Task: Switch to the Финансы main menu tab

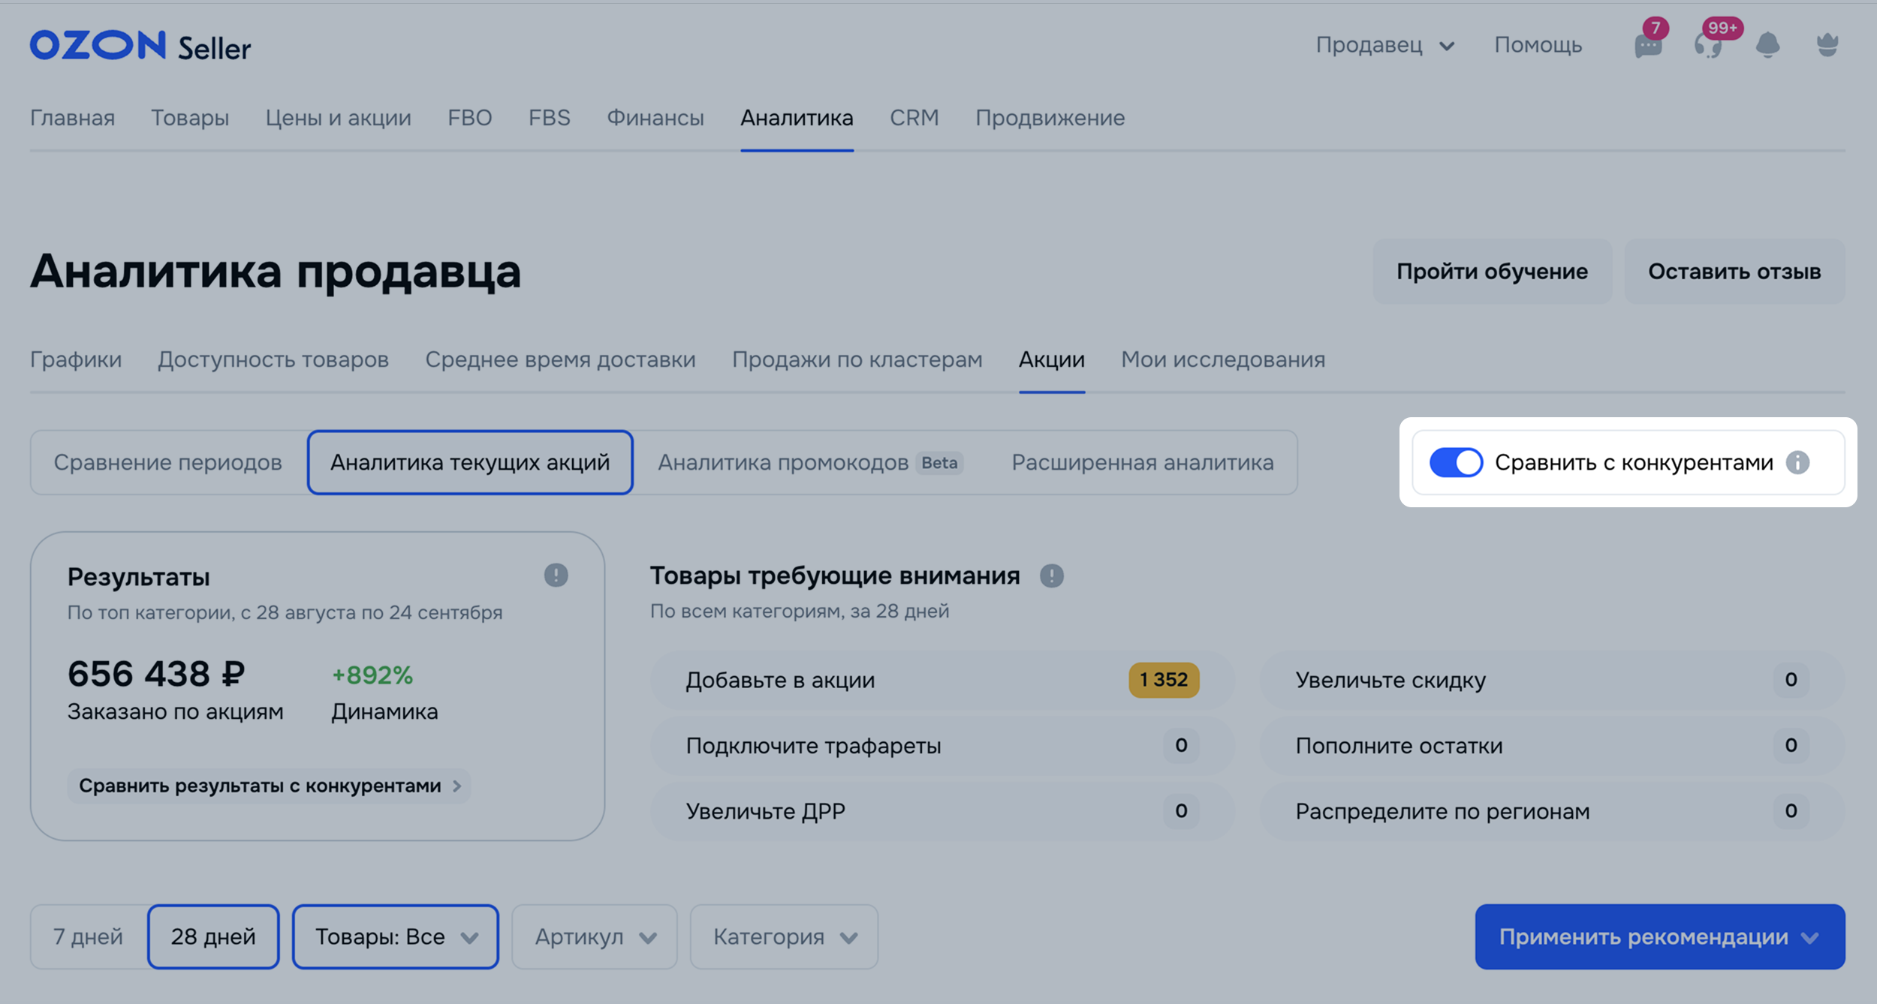Action: (x=655, y=118)
